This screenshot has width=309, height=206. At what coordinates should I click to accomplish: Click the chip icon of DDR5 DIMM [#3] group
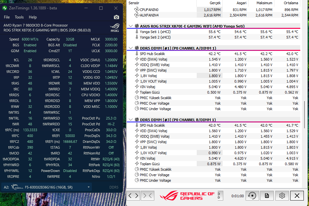[x=137, y=120]
